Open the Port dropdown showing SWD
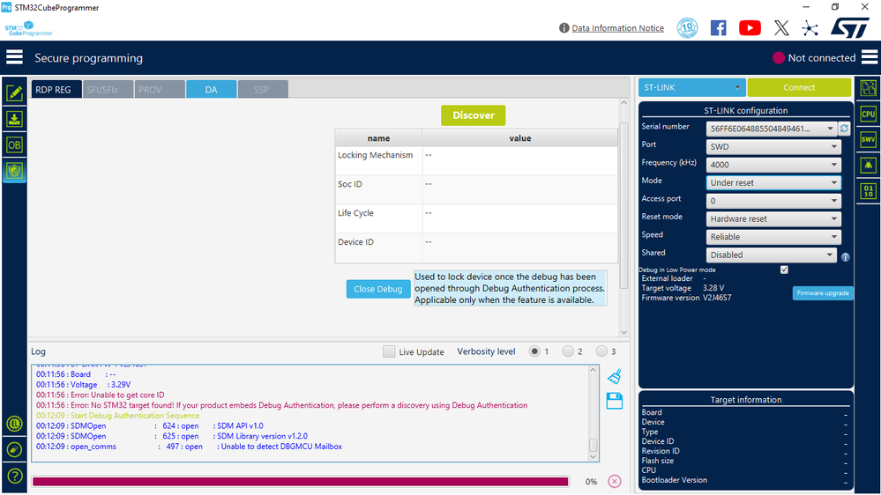The height and width of the screenshot is (495, 881). coord(773,146)
